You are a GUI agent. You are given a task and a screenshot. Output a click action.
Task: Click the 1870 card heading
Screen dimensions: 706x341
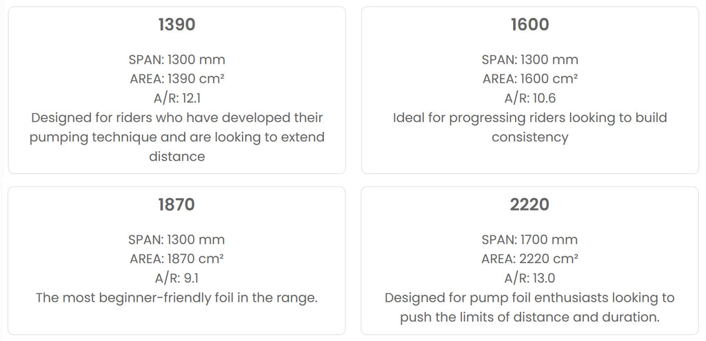click(176, 205)
